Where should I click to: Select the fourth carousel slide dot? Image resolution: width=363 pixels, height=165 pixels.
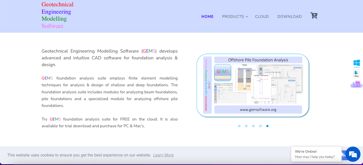coord(260,126)
